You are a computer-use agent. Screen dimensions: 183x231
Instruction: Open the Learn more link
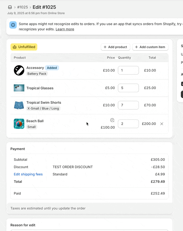(x=65, y=29)
